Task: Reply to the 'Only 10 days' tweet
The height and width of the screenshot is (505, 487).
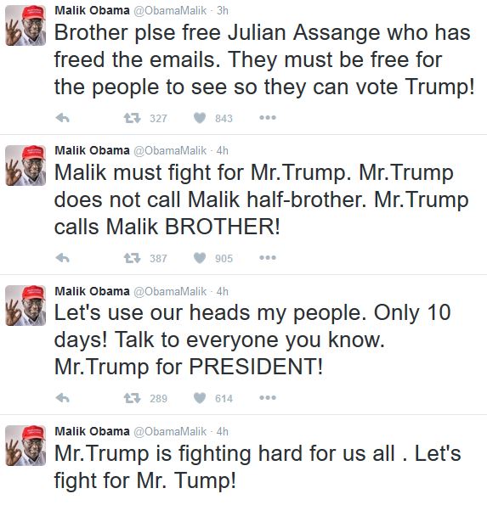Action: (x=63, y=398)
